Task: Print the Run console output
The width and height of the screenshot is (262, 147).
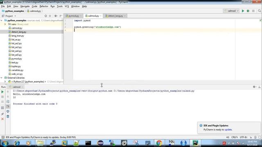Action: coord(8,111)
